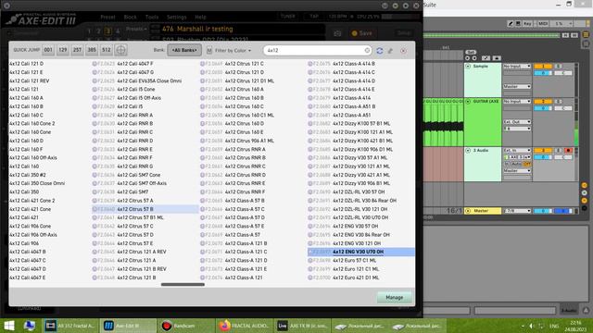Click the pencil Draw Mode icon in Ableton

point(511,23)
